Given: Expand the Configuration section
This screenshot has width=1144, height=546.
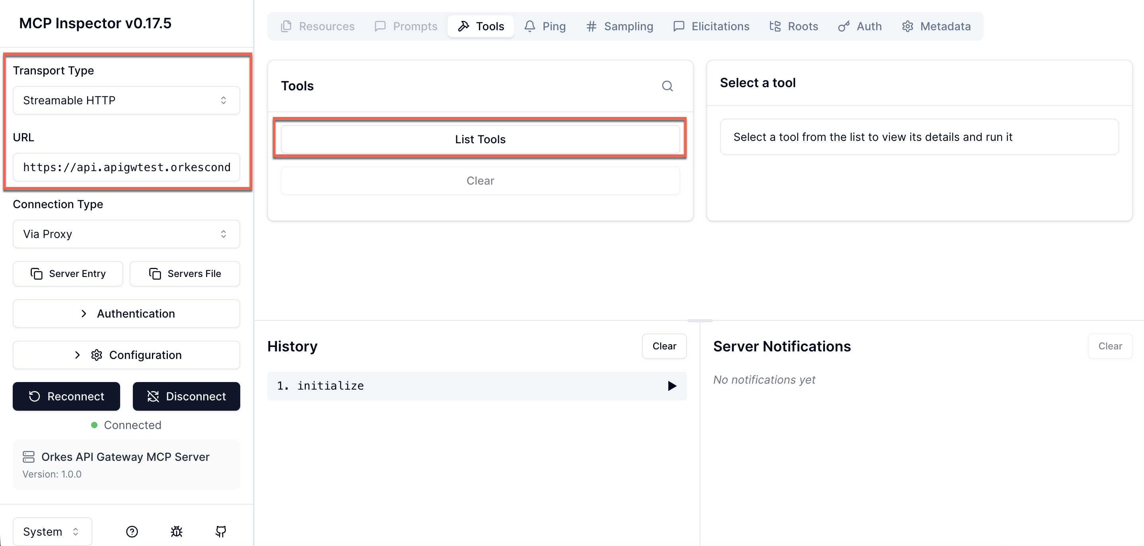Looking at the screenshot, I should [x=126, y=355].
